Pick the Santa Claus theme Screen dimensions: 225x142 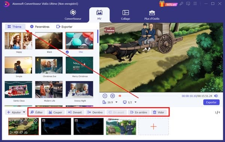coord(18,90)
